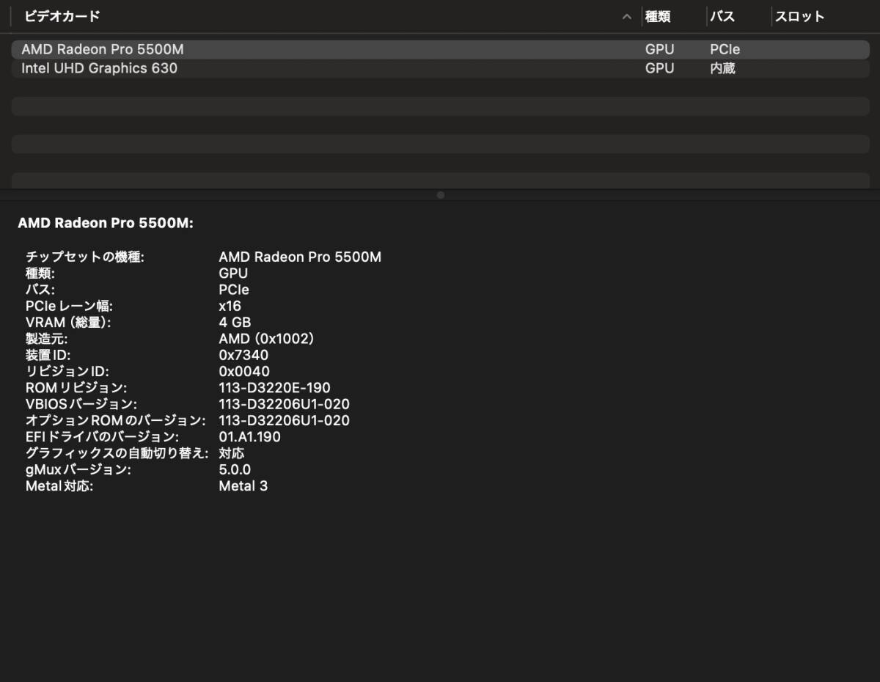Click the AMD Radeon Pro 5500M: details heading
This screenshot has height=682, width=880.
coord(106,223)
